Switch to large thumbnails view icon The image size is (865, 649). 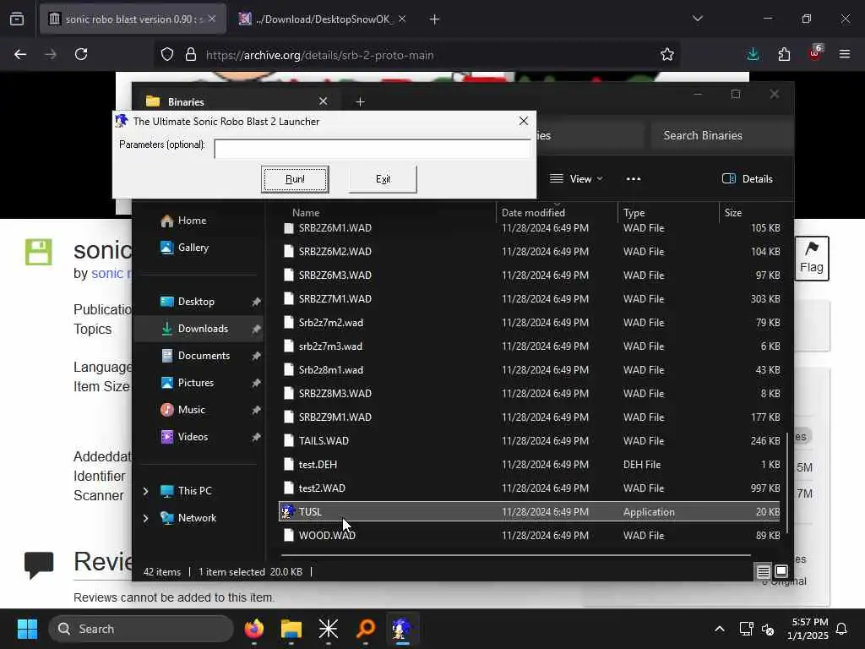[781, 572]
